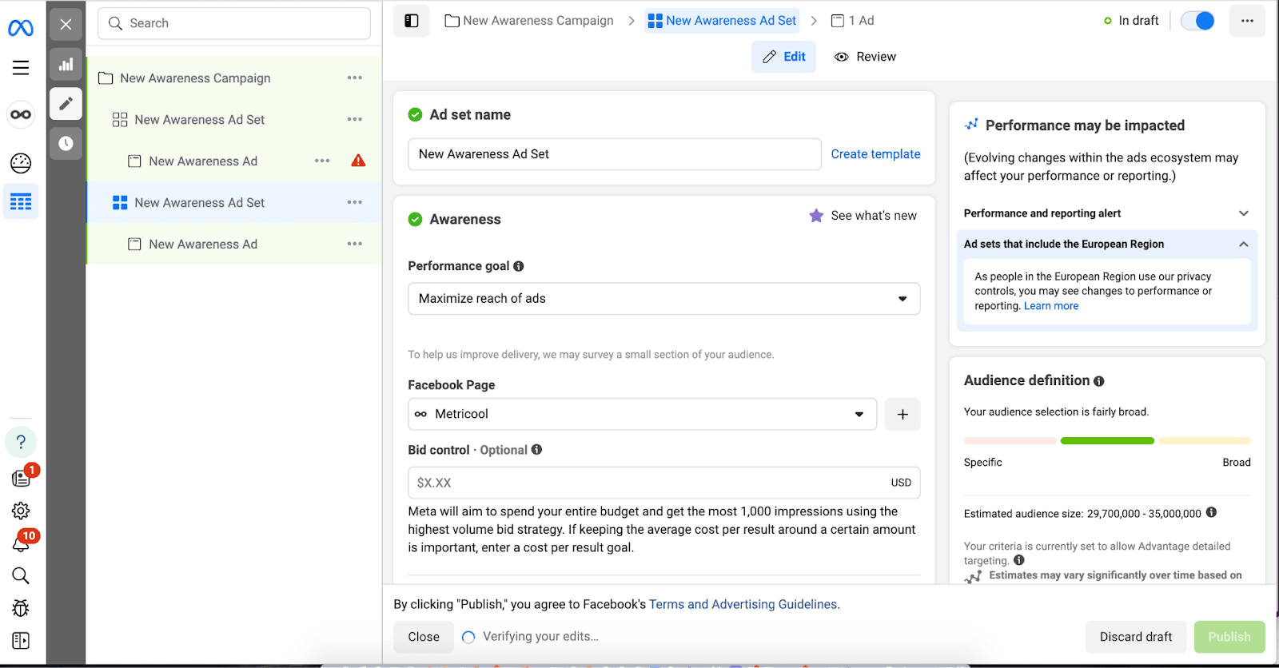The image size is (1279, 668).
Task: Click the Create template link
Action: [x=875, y=154]
